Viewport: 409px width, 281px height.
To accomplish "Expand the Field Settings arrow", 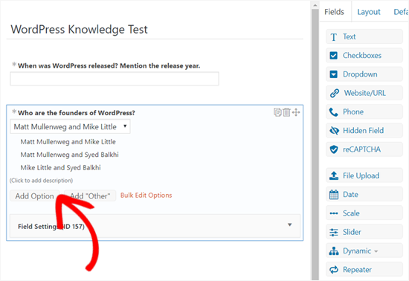I will click(289, 225).
